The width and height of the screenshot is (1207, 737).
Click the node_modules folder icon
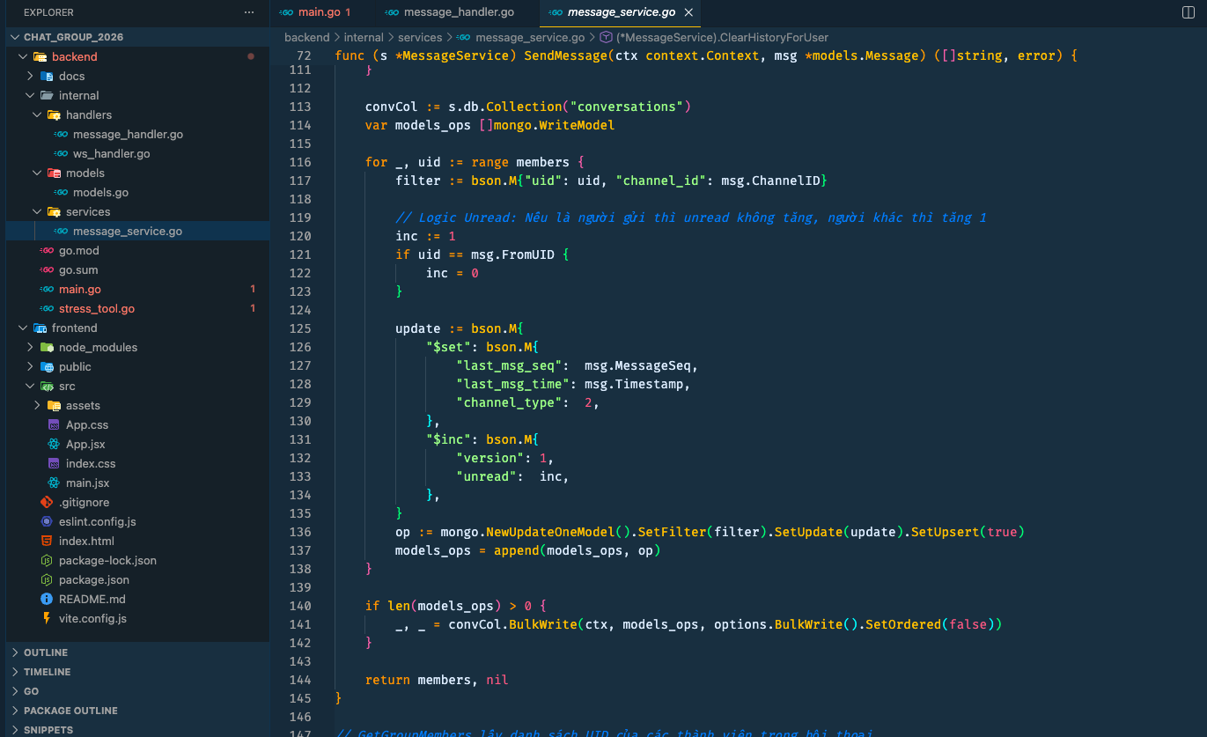47,347
